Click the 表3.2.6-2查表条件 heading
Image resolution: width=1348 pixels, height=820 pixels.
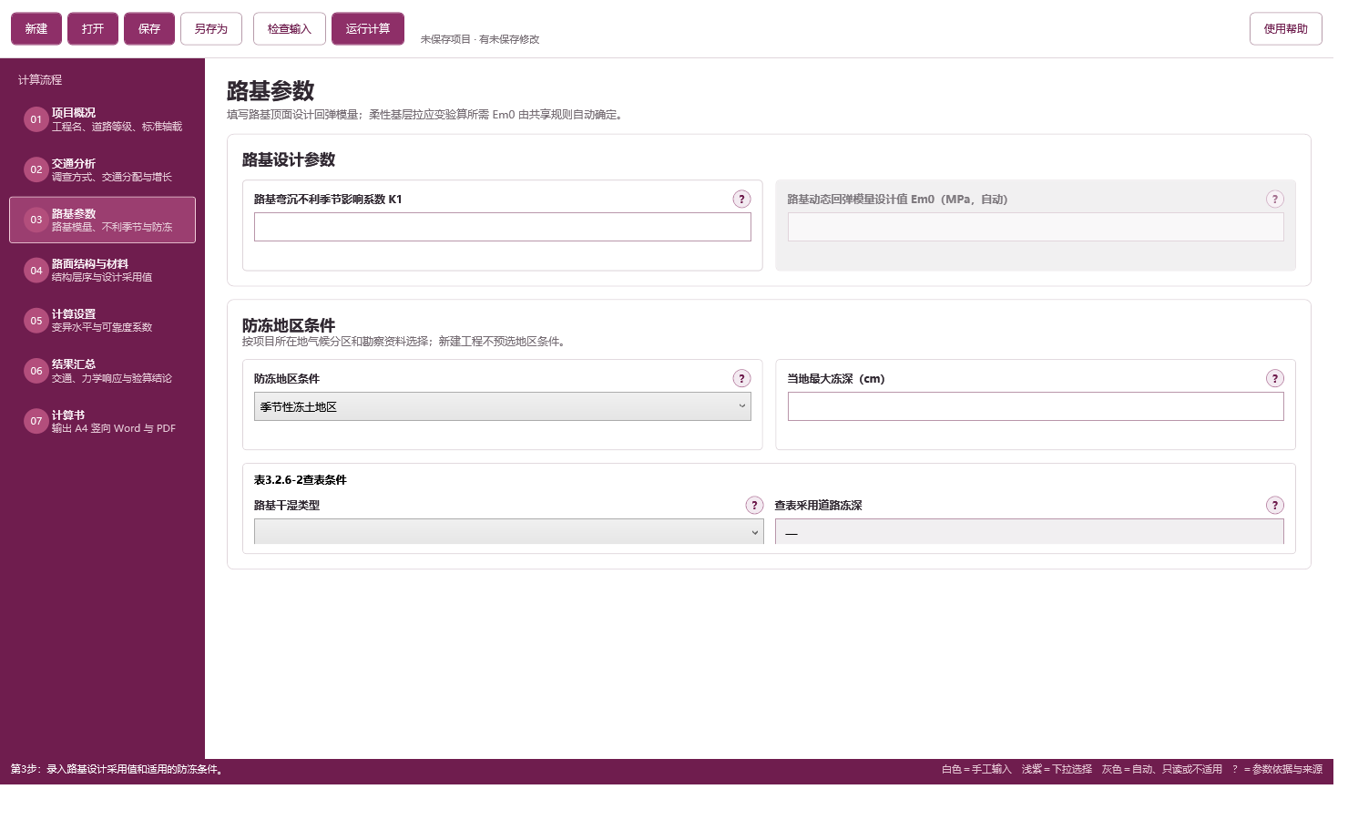point(301,479)
